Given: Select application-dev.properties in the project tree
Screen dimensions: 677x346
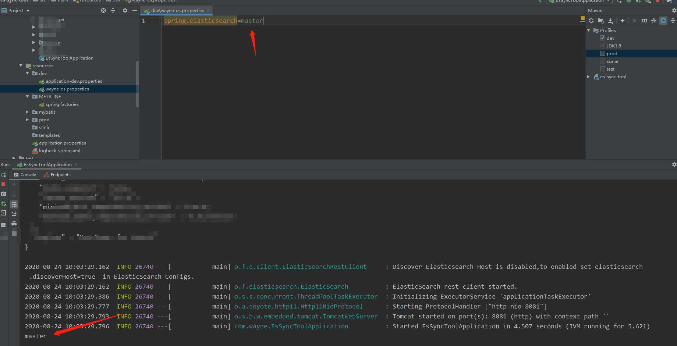Looking at the screenshot, I should [x=74, y=81].
